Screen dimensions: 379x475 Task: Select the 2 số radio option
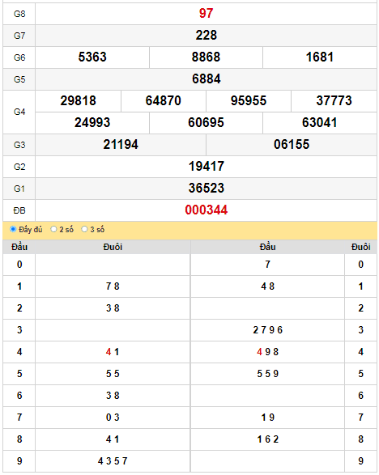click(x=53, y=229)
